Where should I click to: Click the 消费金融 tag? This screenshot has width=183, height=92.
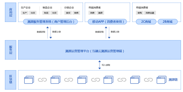[x=150, y=13]
